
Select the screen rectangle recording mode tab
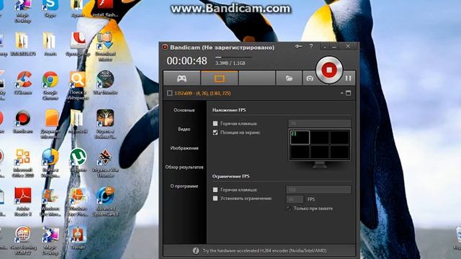(x=219, y=78)
